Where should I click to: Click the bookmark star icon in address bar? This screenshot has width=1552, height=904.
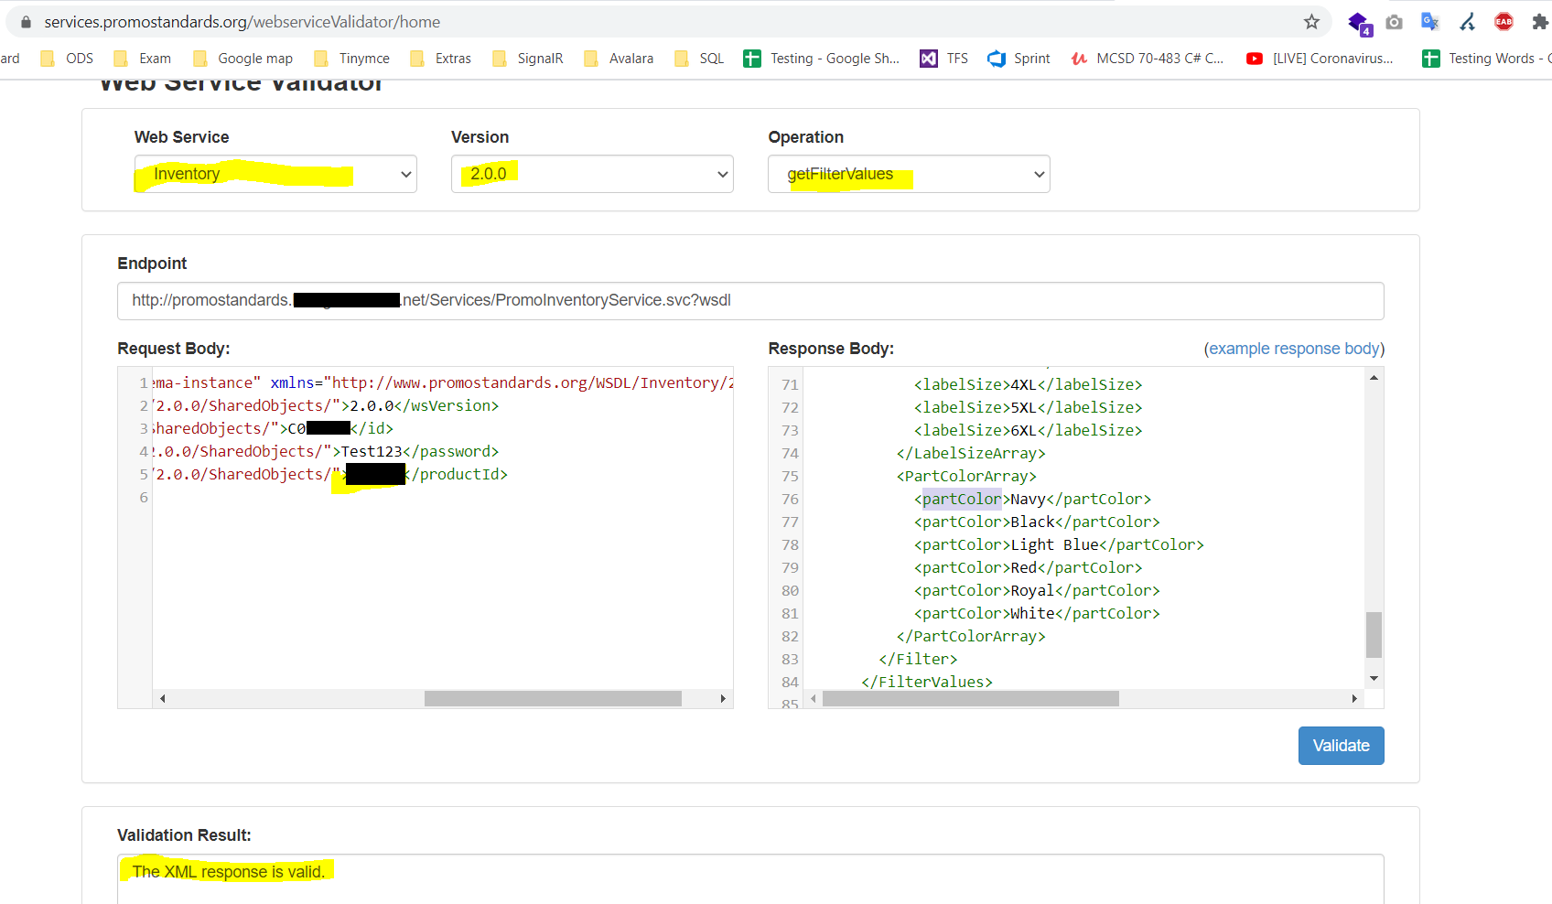[x=1311, y=22]
